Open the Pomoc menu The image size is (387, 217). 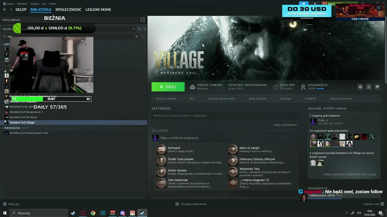tap(53, 4)
